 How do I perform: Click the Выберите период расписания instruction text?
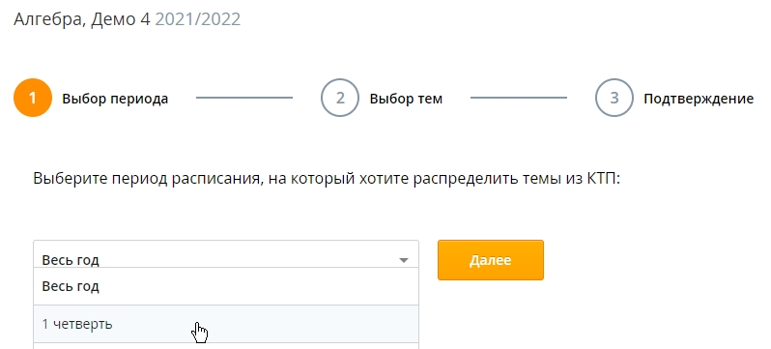146,178
